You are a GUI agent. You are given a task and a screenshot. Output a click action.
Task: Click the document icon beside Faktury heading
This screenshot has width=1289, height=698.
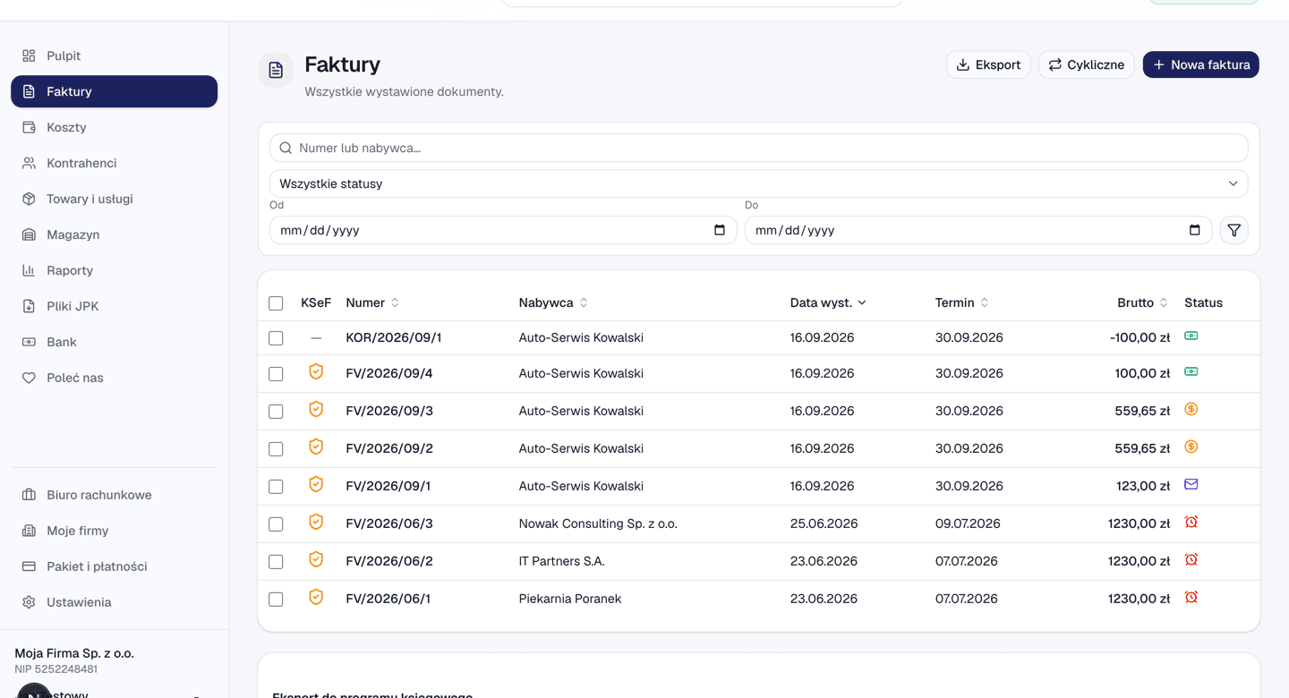pos(276,70)
